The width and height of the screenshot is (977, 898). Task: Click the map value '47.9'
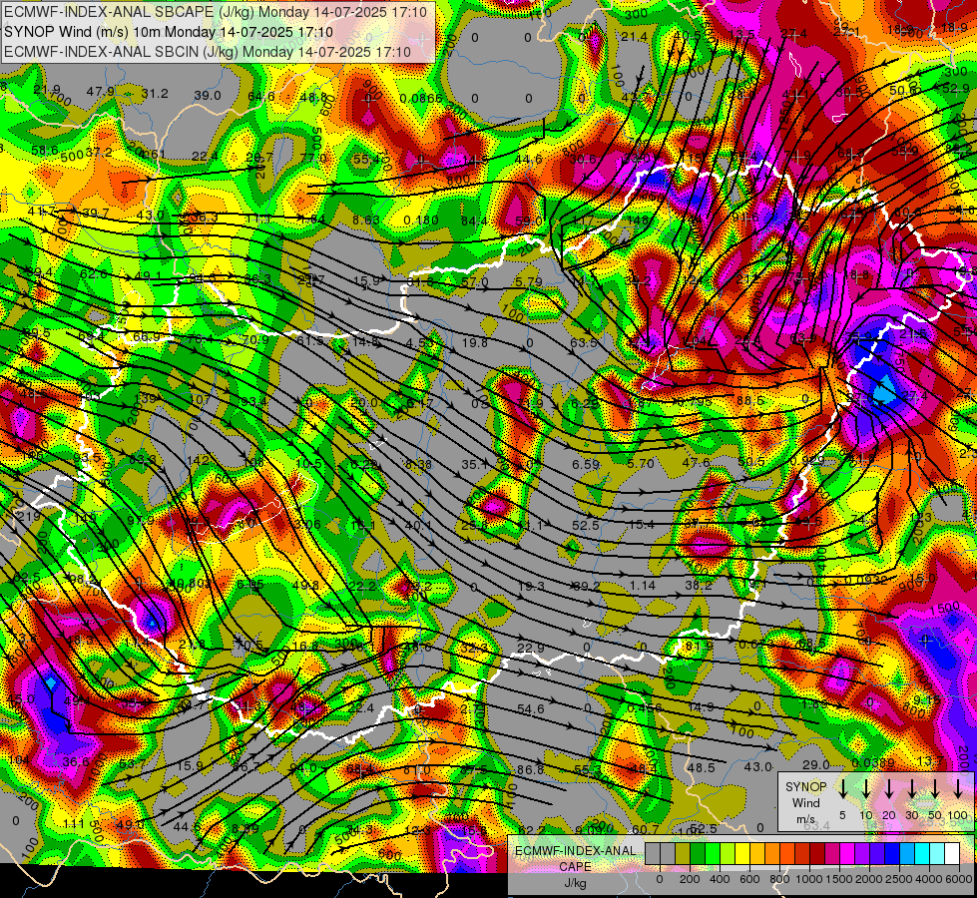[x=101, y=92]
